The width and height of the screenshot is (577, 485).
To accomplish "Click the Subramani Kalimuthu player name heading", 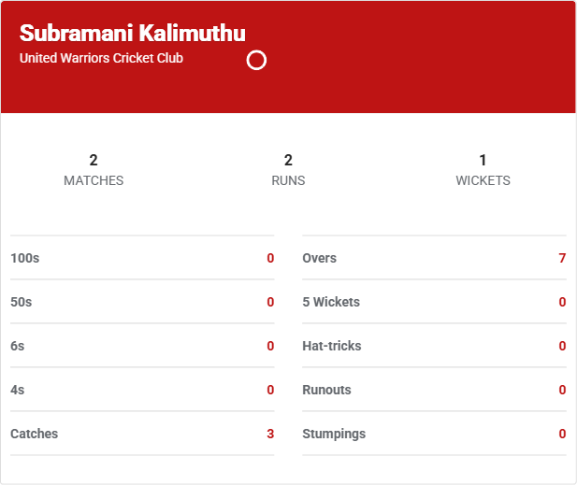I will (x=132, y=34).
